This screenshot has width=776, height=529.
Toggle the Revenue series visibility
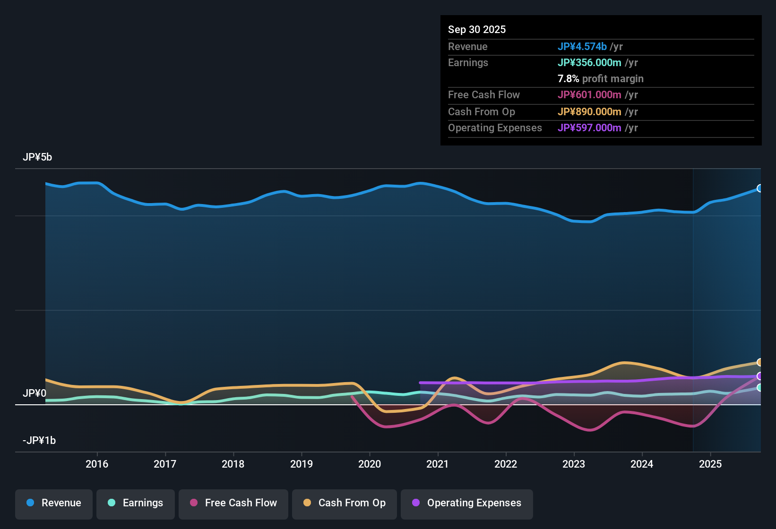(53, 503)
